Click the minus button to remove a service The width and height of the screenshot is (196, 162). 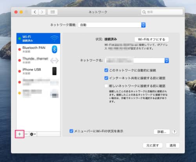[x=26, y=134]
